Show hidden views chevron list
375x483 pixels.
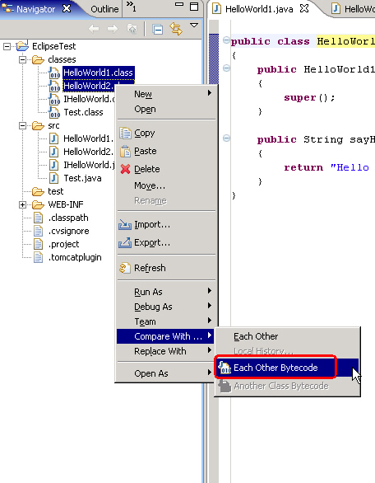132,6
